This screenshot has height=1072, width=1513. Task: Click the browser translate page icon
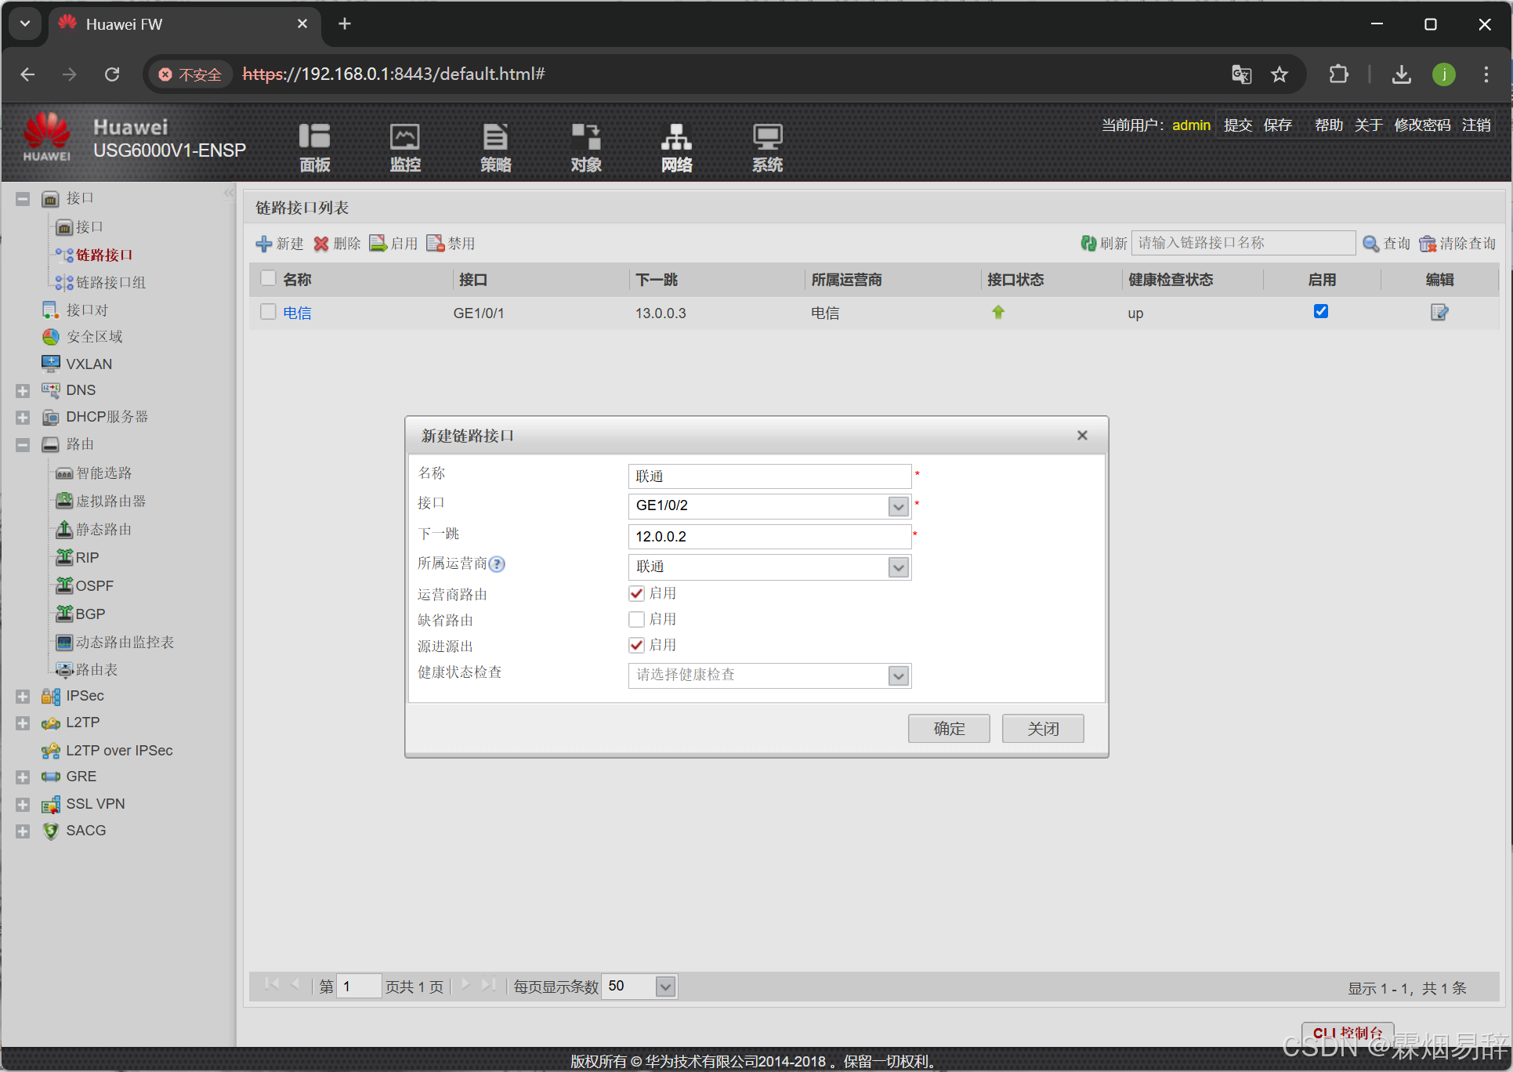(1241, 74)
